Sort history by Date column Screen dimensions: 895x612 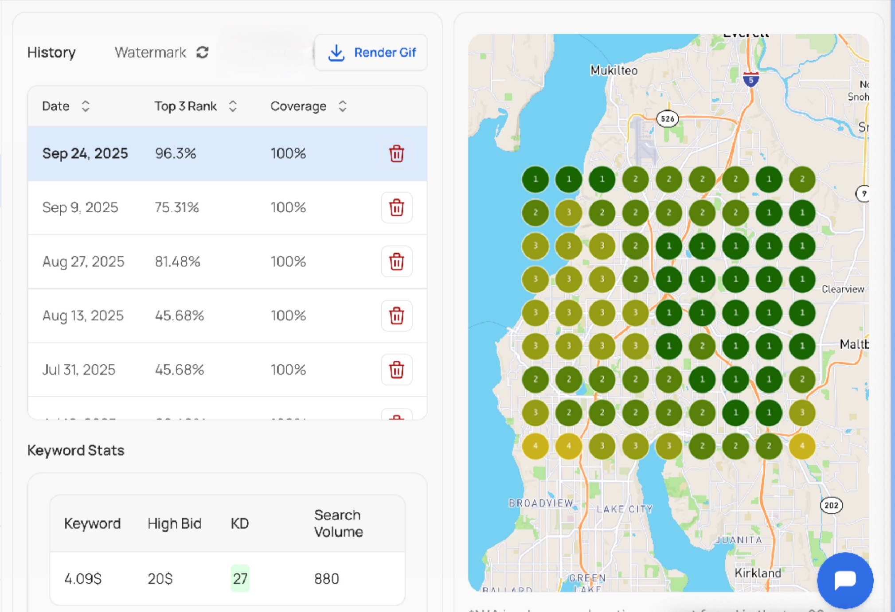tap(86, 106)
